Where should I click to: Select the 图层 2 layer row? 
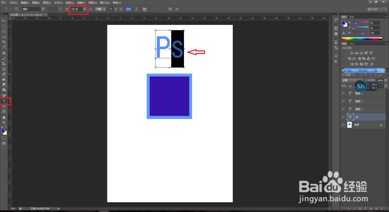pos(363,101)
